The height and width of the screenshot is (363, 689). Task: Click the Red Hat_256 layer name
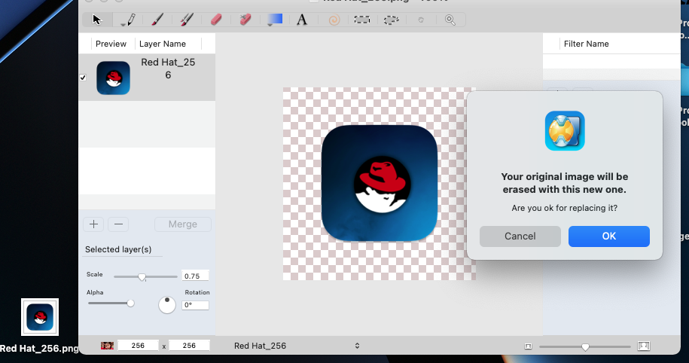(x=168, y=69)
